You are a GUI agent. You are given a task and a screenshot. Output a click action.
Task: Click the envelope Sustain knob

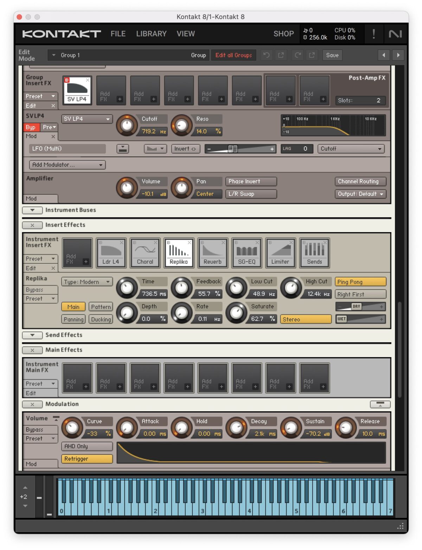click(x=291, y=427)
